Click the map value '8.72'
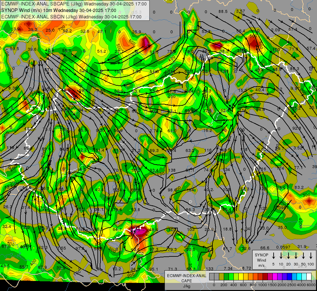This screenshot has width=317, height=291. tap(247, 268)
